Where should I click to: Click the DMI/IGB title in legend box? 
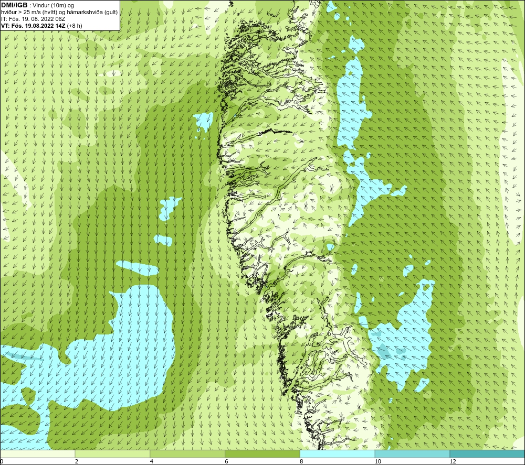click(14, 5)
